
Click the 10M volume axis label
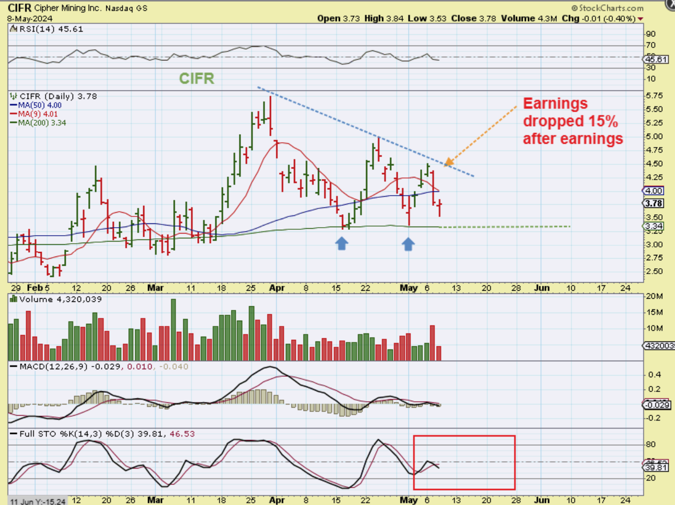tap(654, 328)
